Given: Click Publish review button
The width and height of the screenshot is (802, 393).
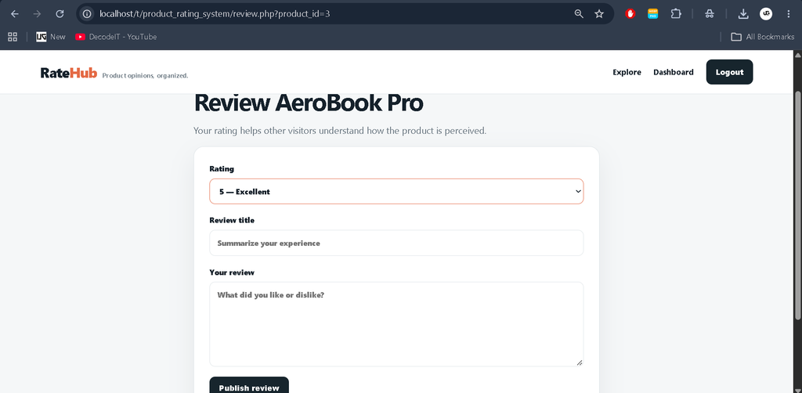Looking at the screenshot, I should click(249, 387).
